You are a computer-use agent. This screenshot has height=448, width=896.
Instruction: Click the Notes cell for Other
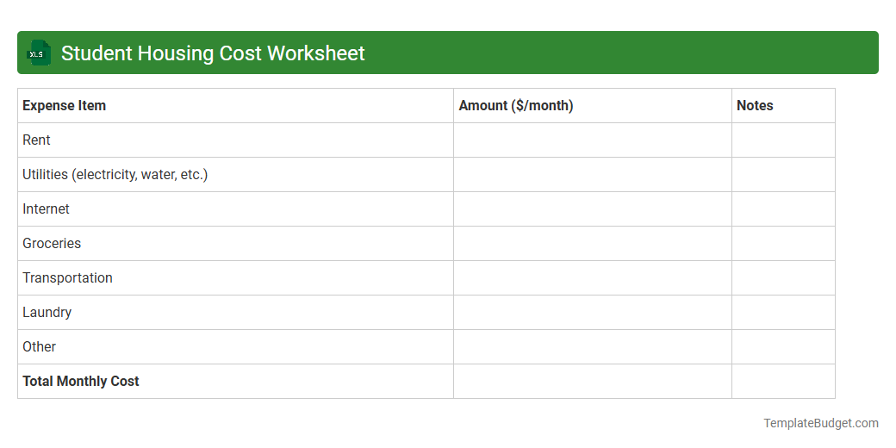coord(783,347)
